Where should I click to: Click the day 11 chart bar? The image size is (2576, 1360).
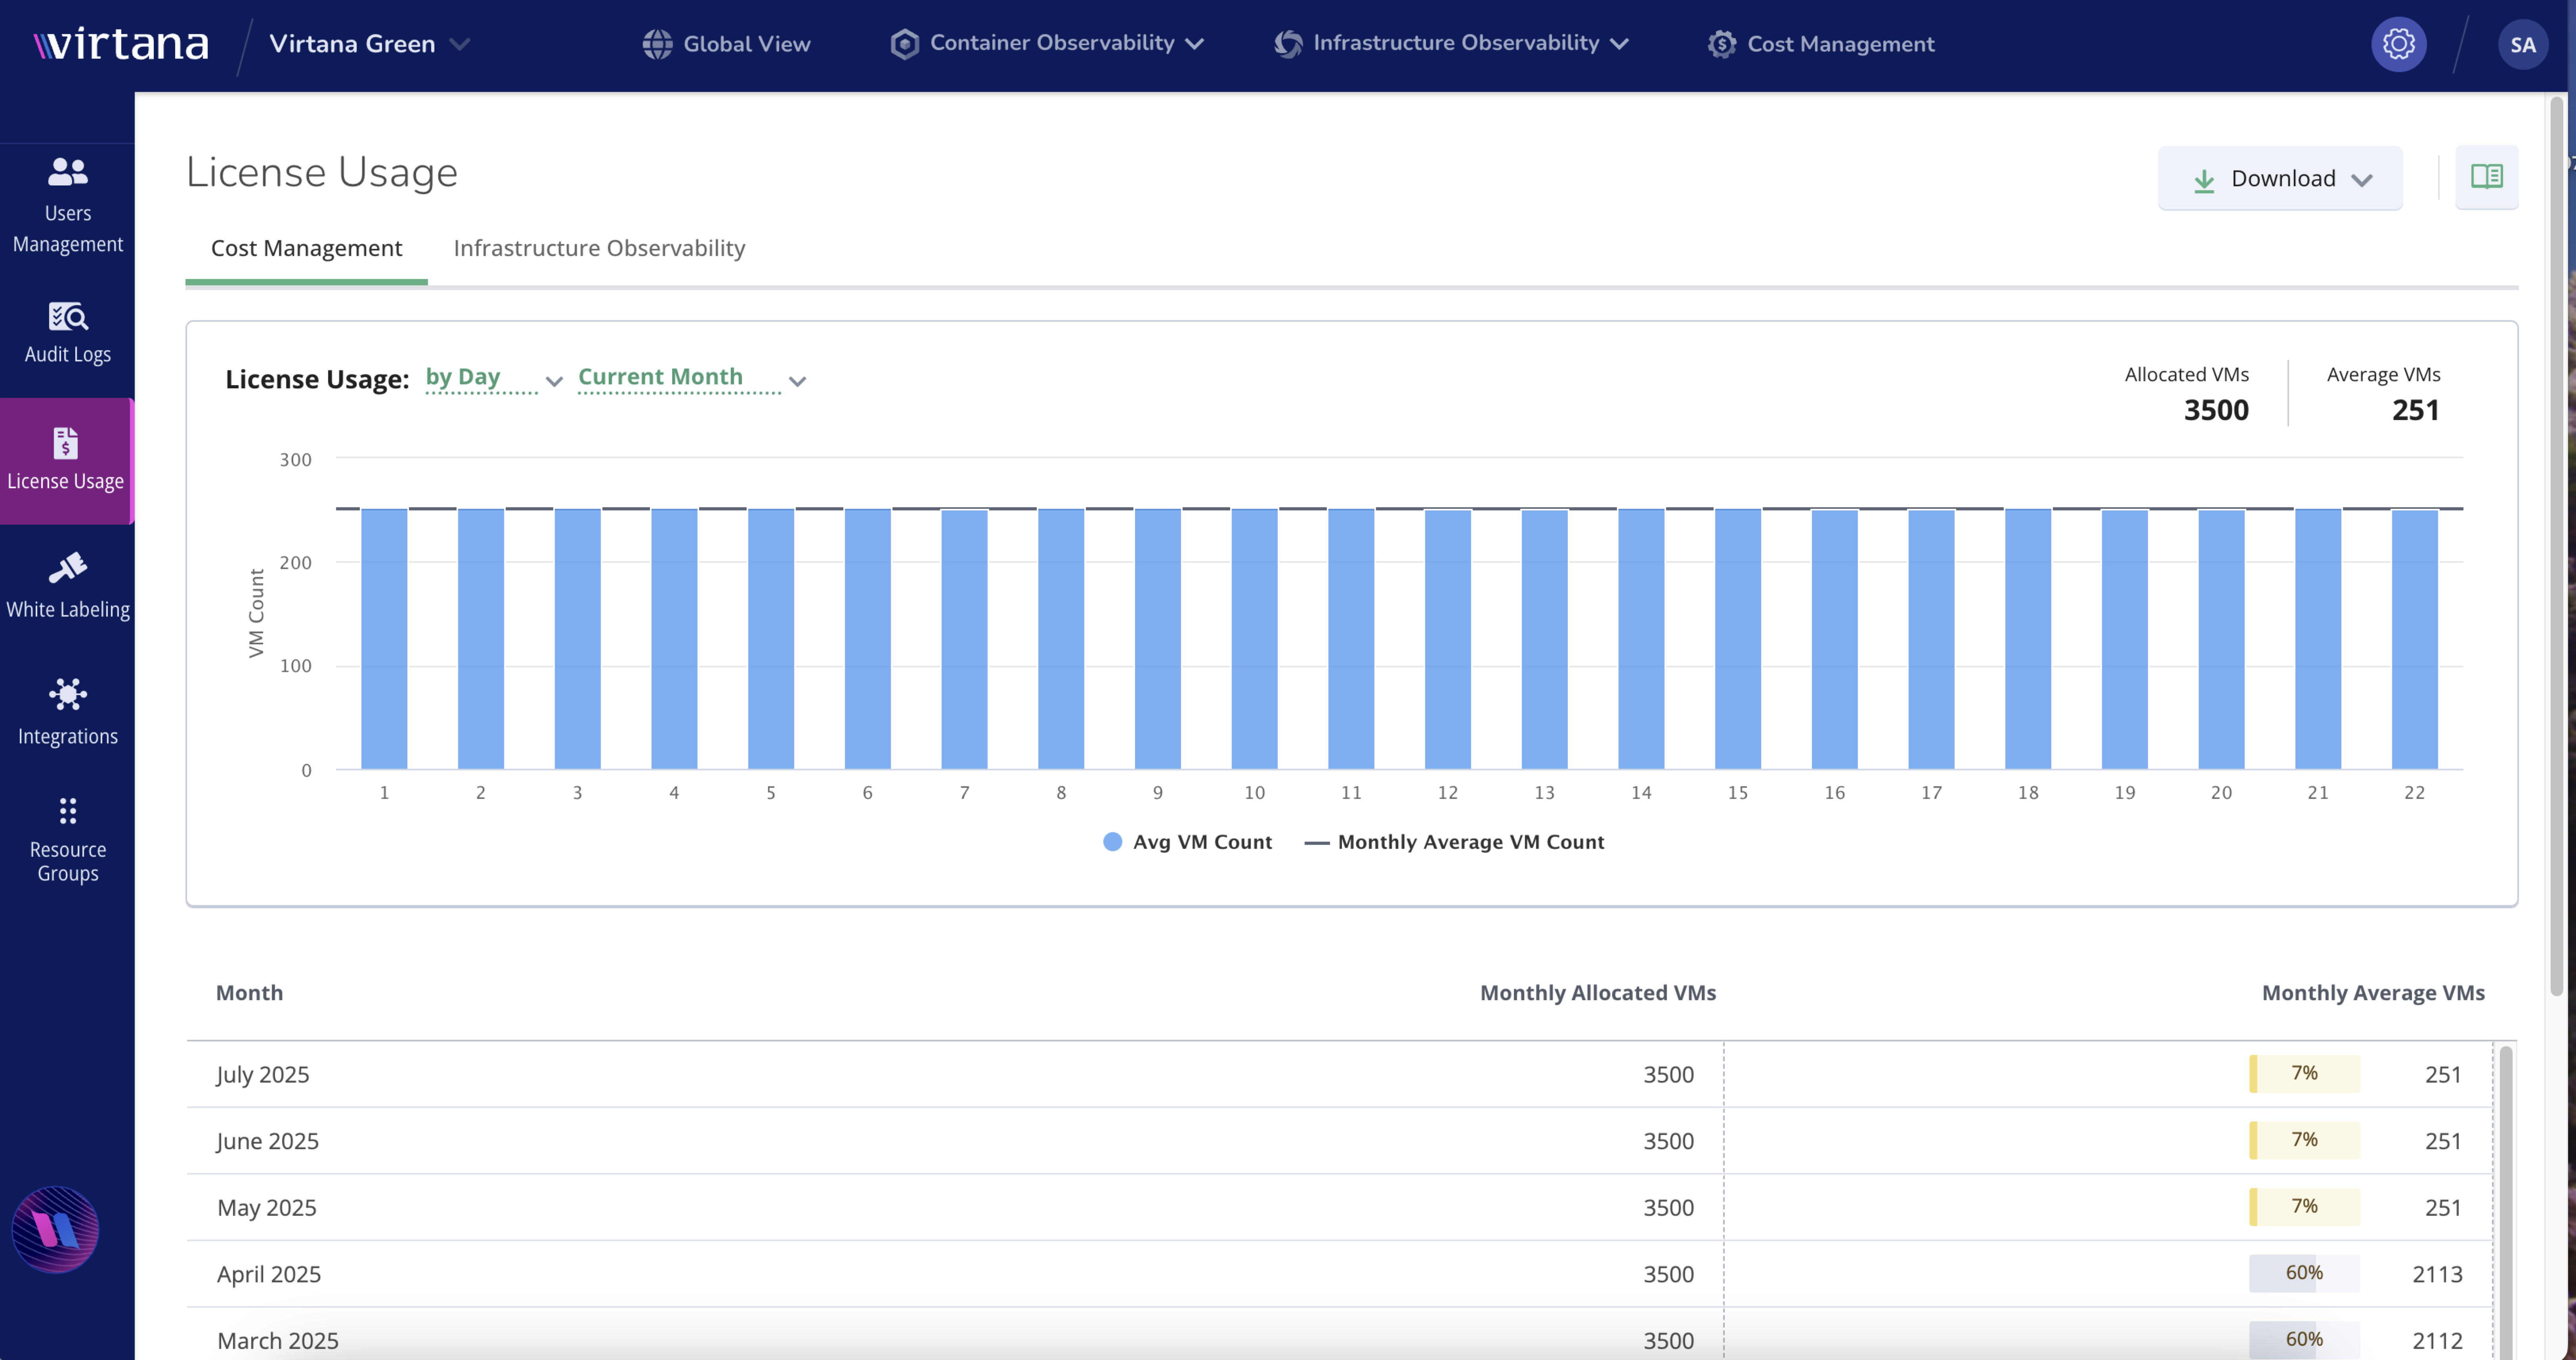pos(1351,639)
